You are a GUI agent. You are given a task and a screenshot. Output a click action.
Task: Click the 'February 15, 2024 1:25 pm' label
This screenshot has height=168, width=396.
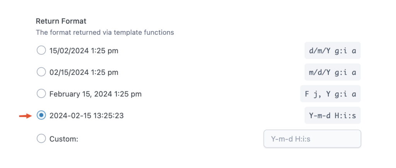[x=96, y=93]
